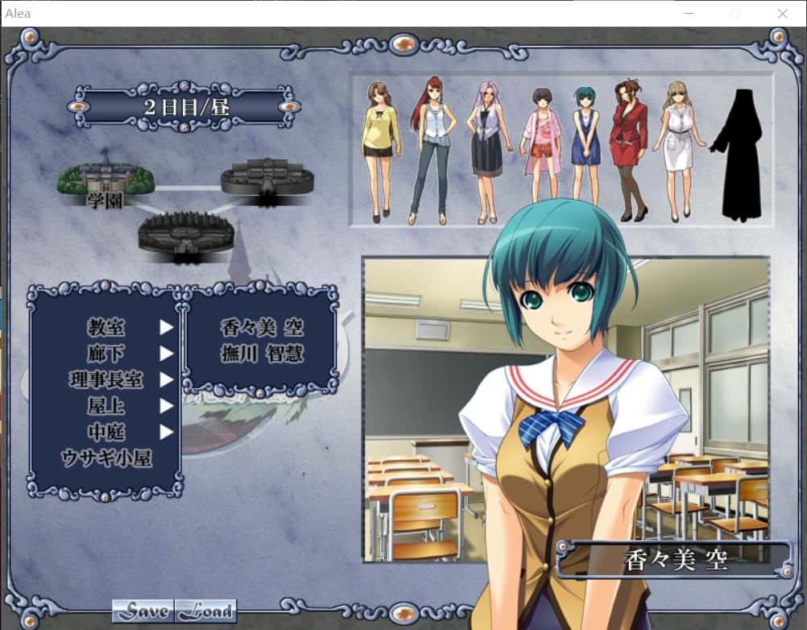The image size is (807, 630).
Task: Click the darkened round building at the map's bottom
Action: click(x=186, y=237)
